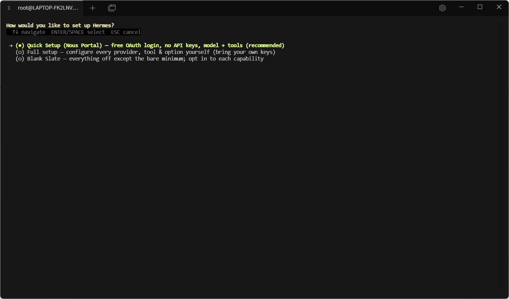
Task: Minimize the terminal window
Action: coord(461,7)
